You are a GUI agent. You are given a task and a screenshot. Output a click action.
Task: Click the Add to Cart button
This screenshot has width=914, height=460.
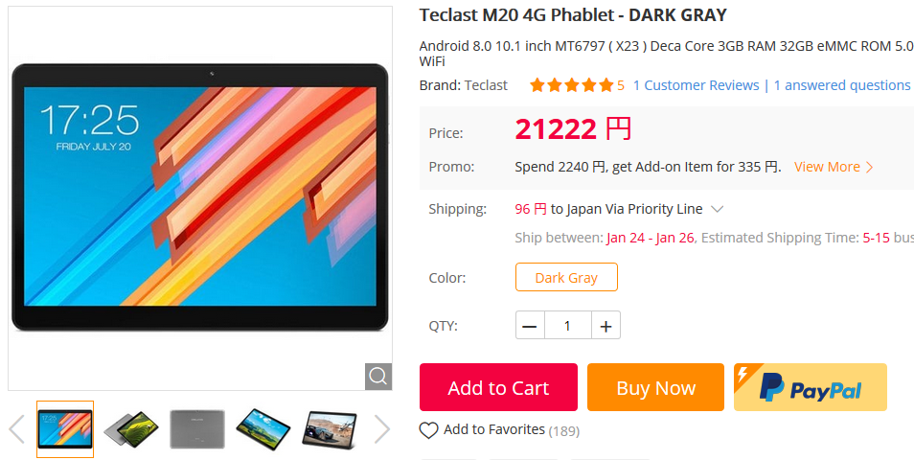[498, 387]
